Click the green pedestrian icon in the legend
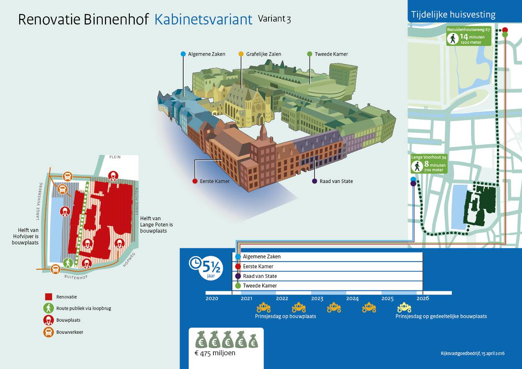This screenshot has height=369, width=522. tap(48, 308)
